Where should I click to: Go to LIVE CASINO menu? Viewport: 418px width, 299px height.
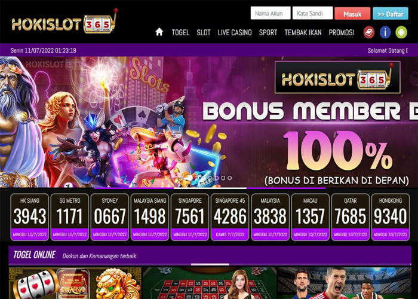click(235, 32)
